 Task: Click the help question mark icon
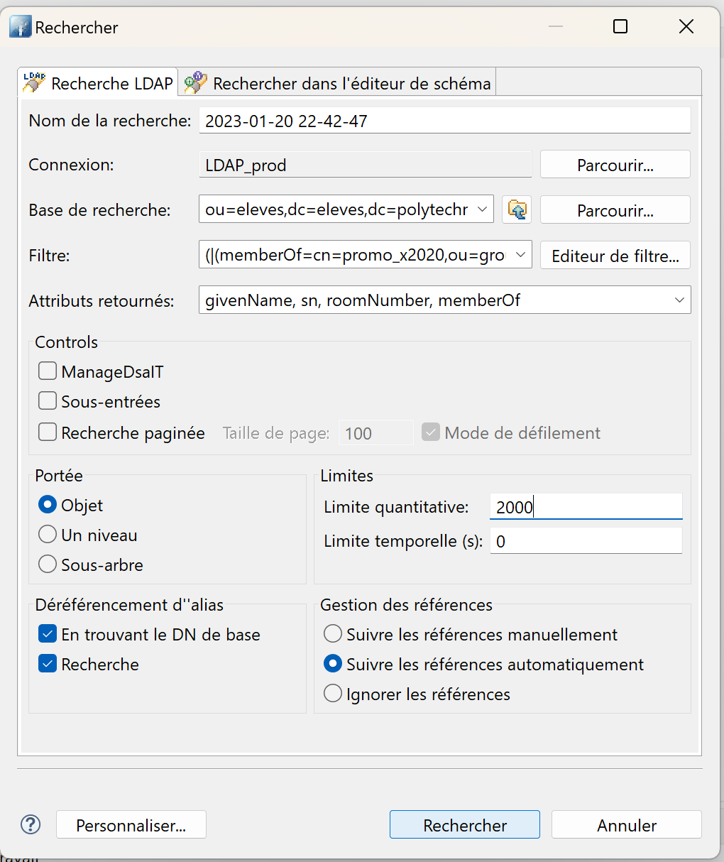(31, 824)
